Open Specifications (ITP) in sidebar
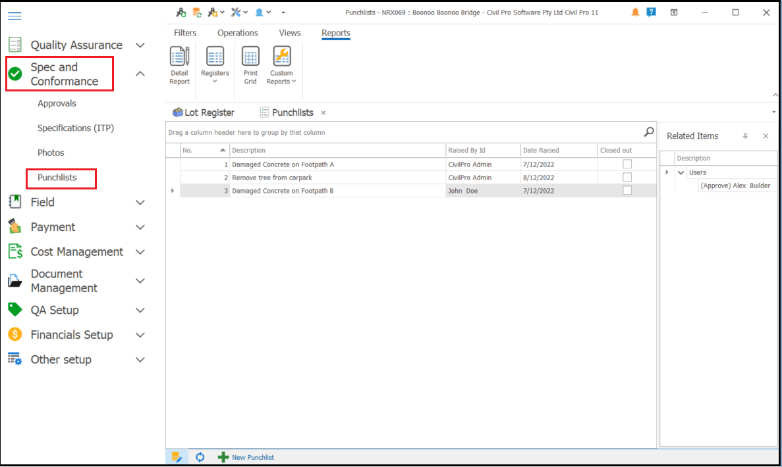782x467 pixels. tap(76, 128)
